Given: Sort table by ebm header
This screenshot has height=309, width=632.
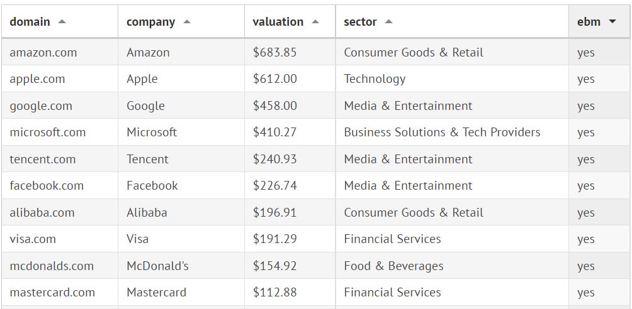Looking at the screenshot, I should pyautogui.click(x=589, y=22).
